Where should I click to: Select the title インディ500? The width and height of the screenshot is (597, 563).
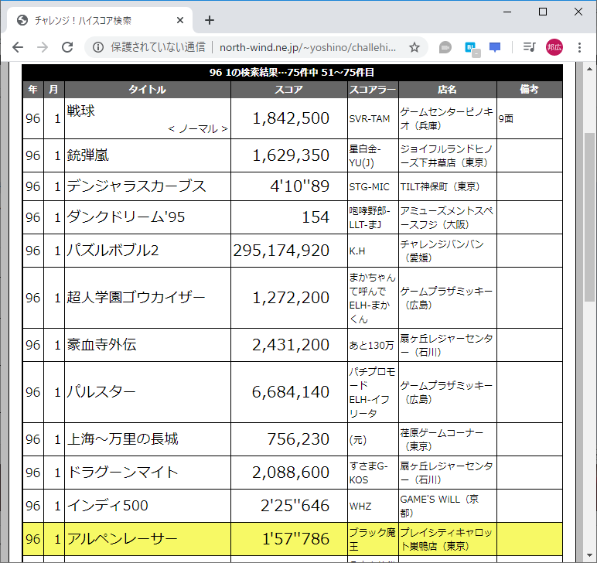coord(107,506)
